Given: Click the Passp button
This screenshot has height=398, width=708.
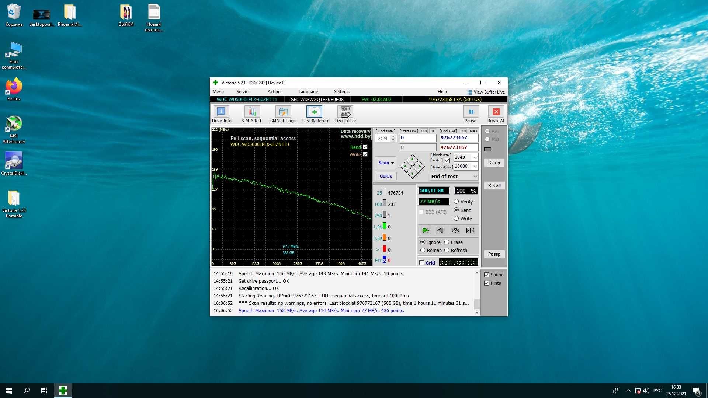Looking at the screenshot, I should pyautogui.click(x=494, y=254).
